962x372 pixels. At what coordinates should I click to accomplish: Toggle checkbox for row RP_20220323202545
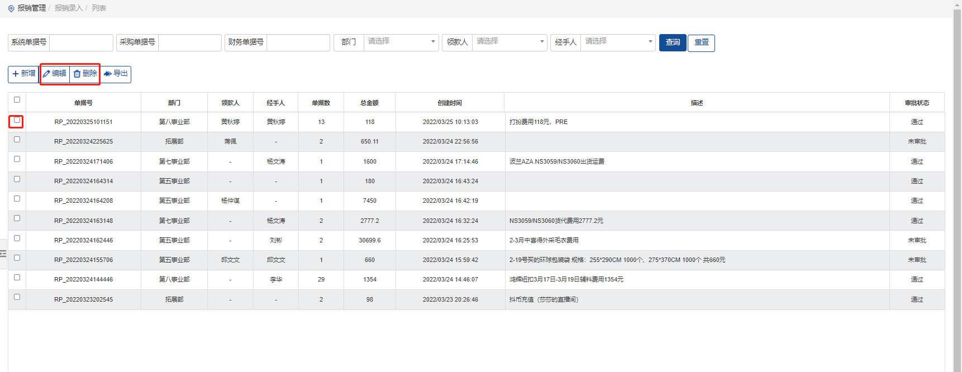coord(17,297)
